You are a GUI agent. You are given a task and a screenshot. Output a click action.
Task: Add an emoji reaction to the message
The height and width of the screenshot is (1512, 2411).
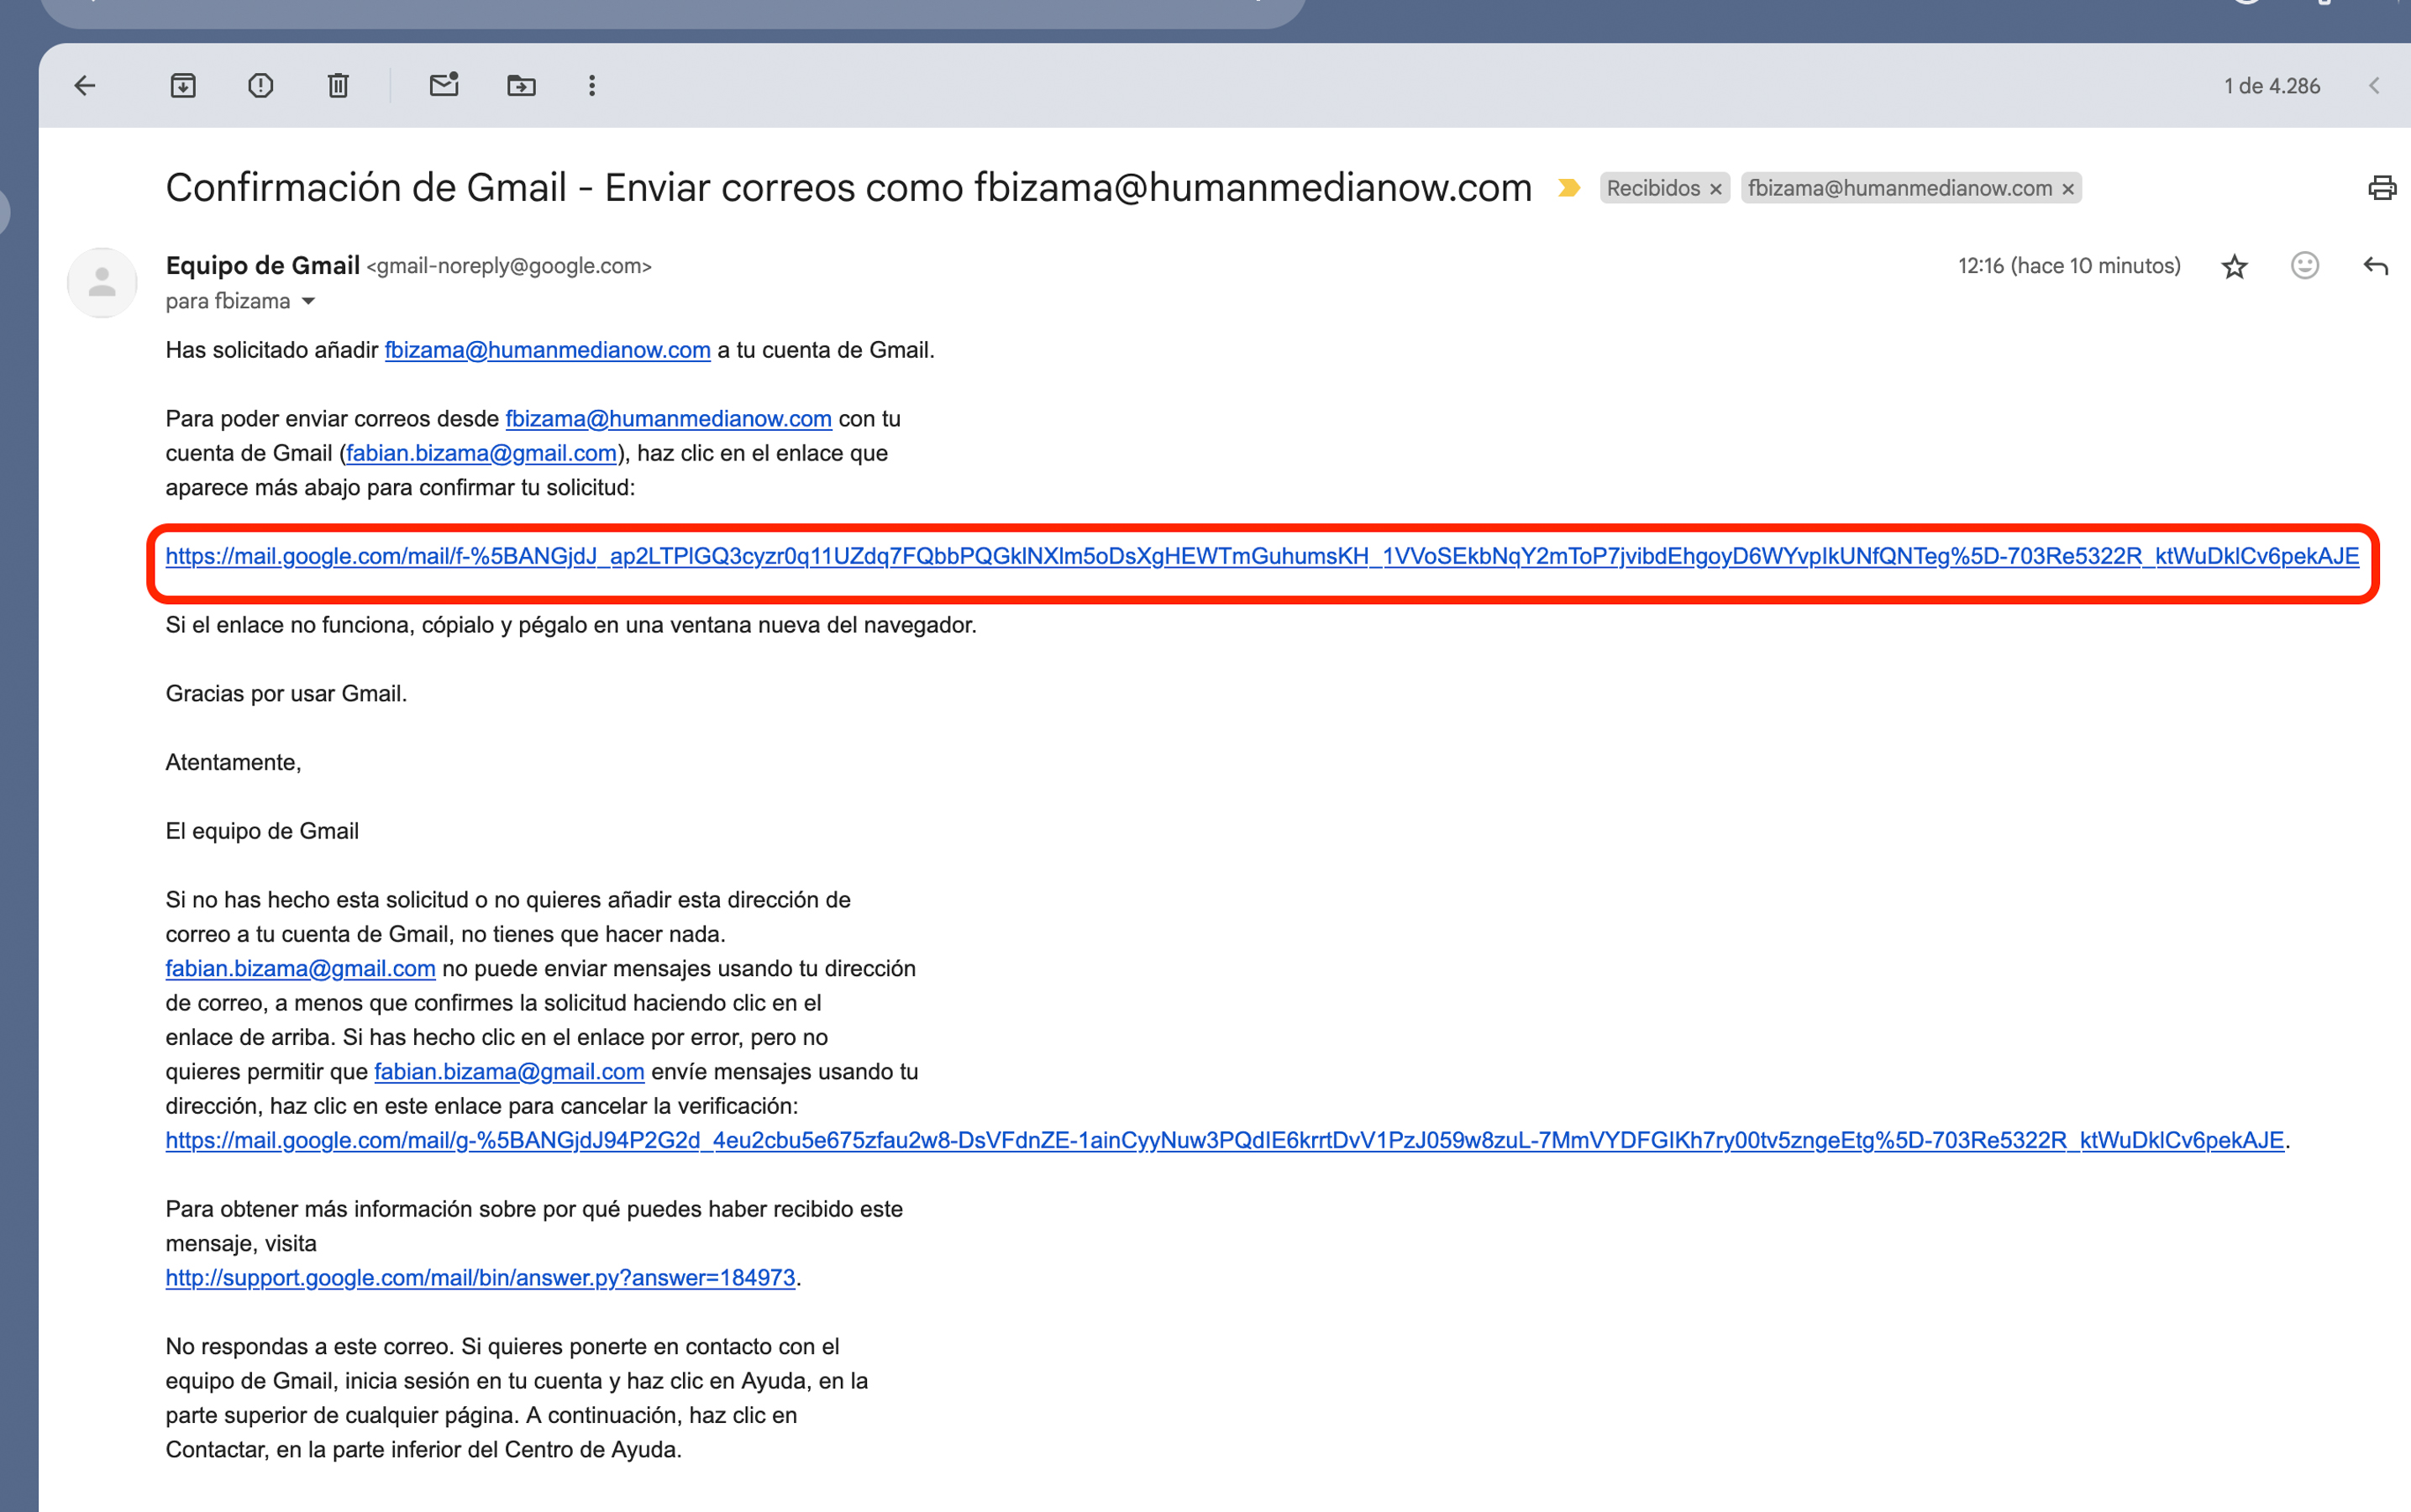[x=2304, y=265]
